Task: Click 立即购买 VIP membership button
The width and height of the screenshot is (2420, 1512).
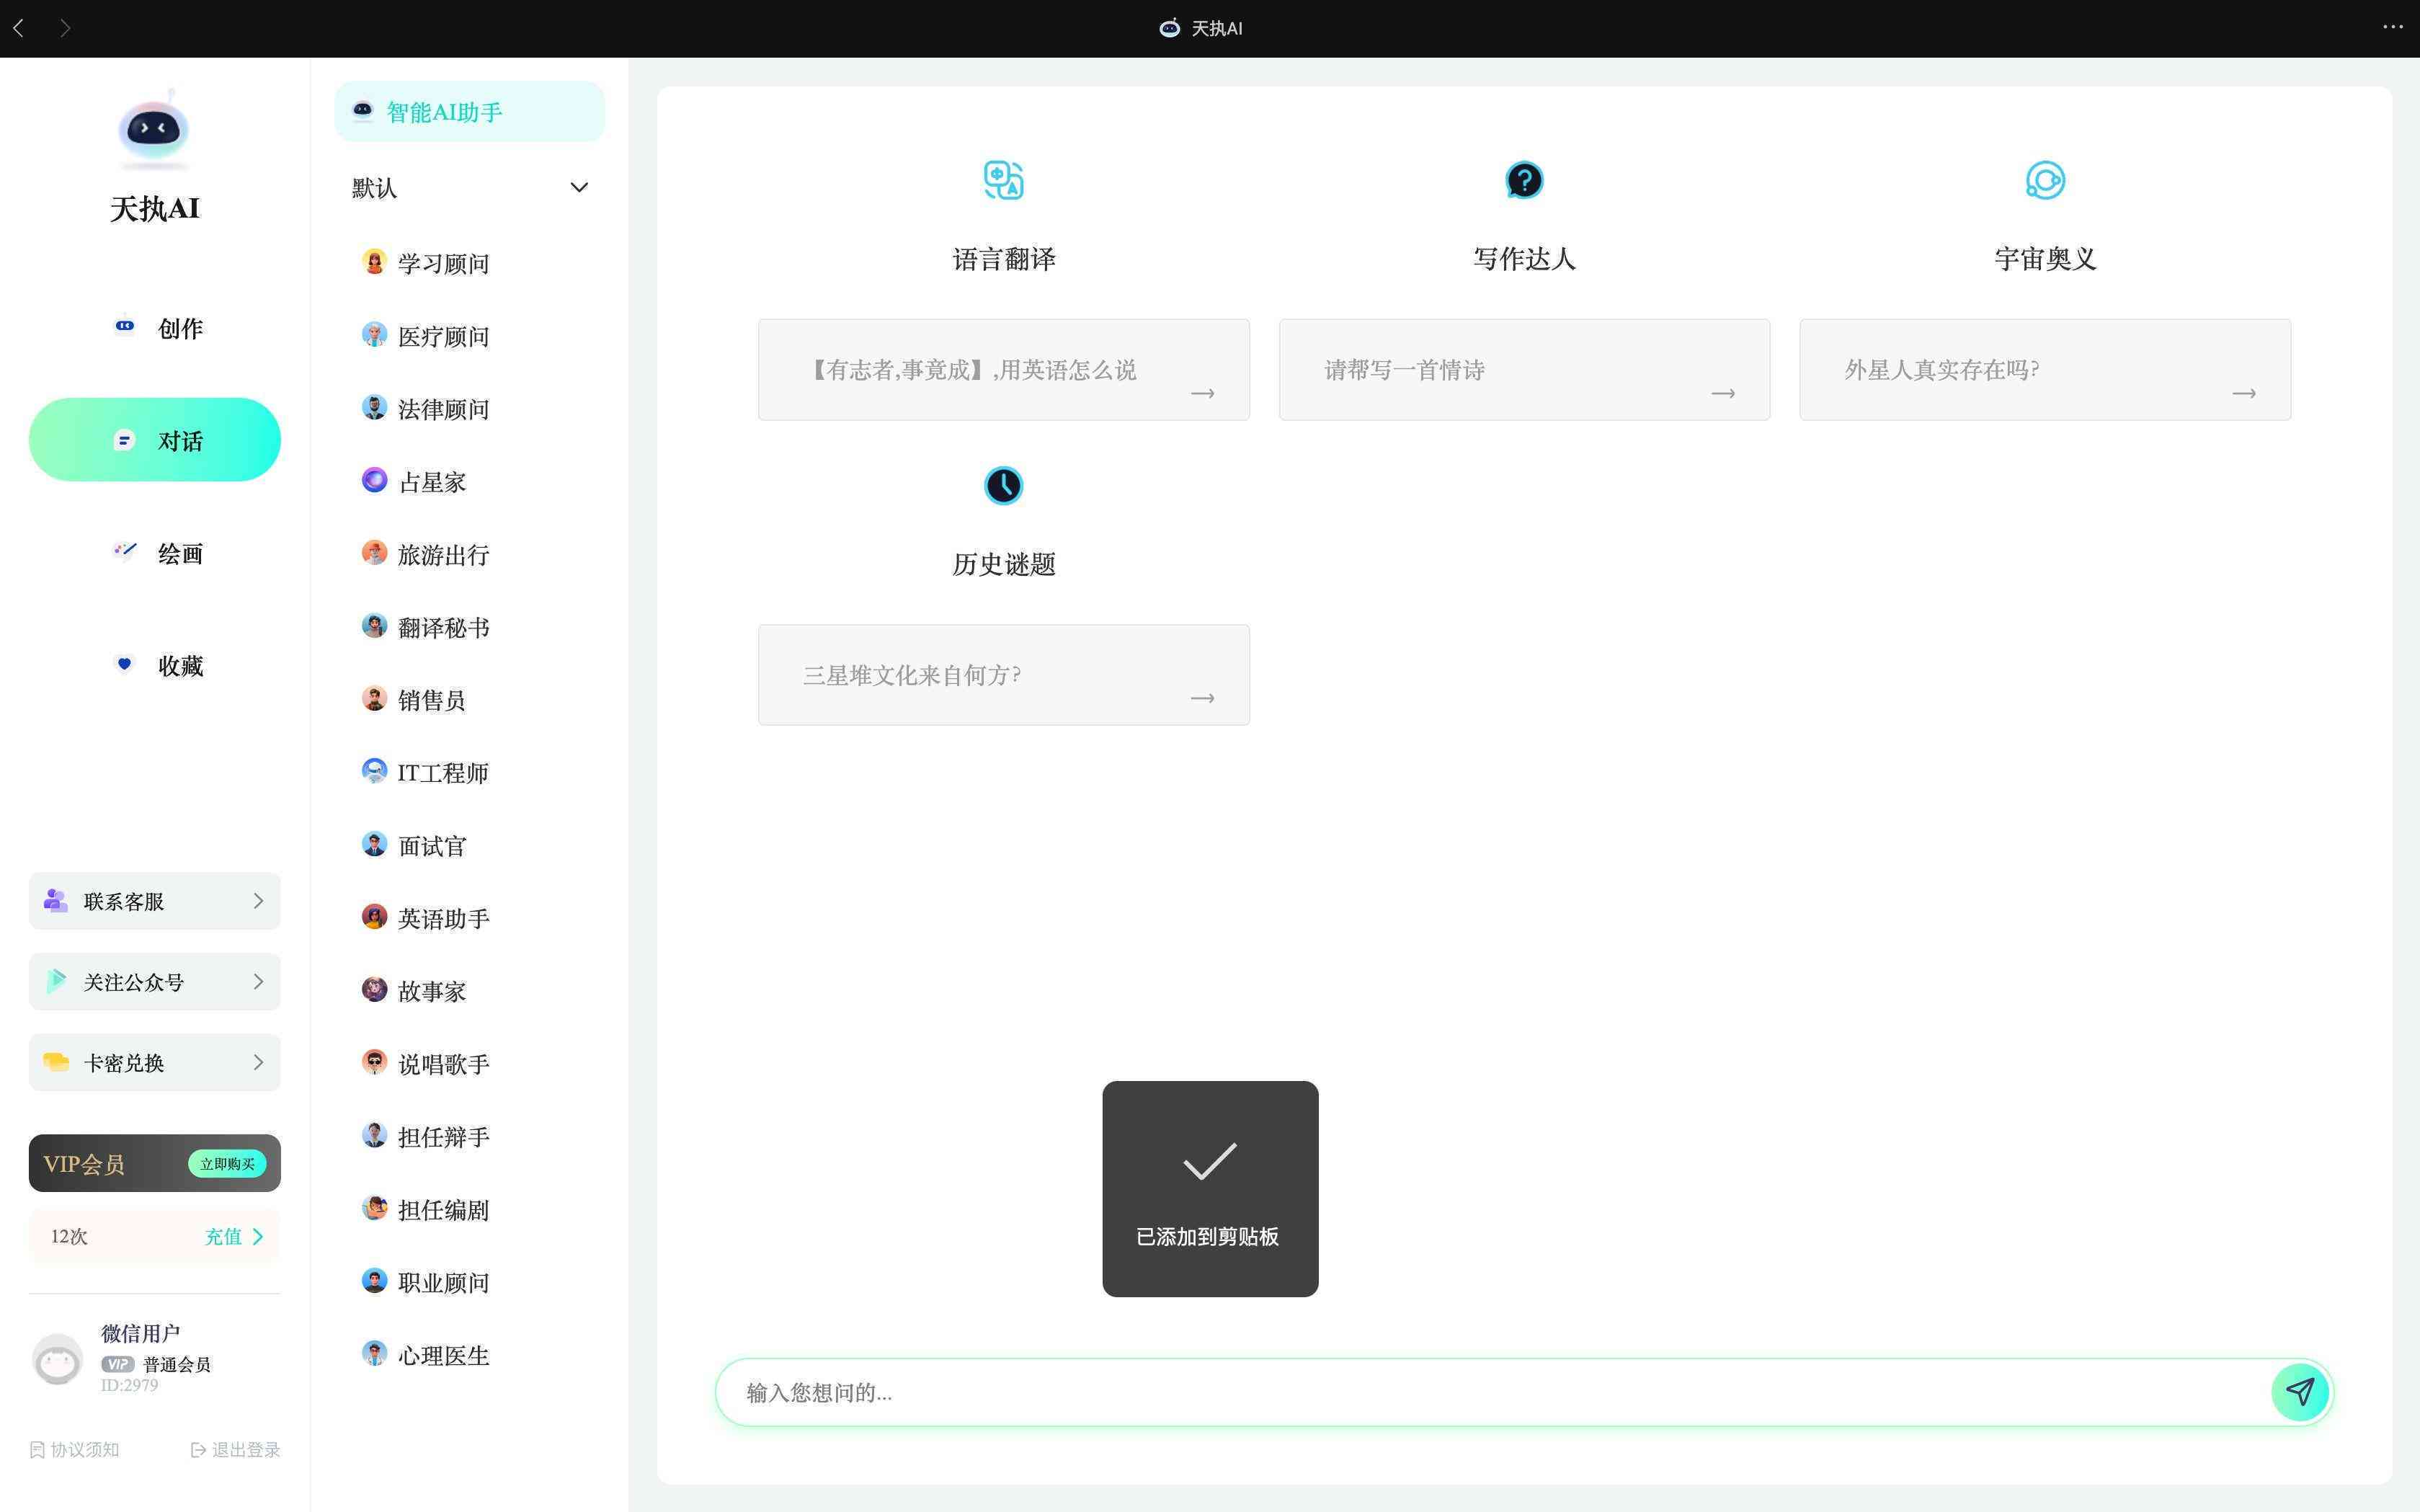Action: pos(223,1164)
